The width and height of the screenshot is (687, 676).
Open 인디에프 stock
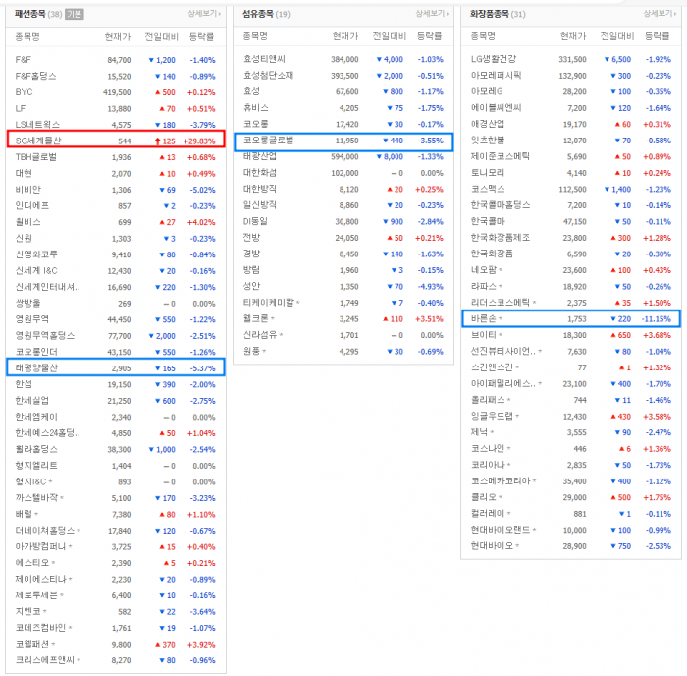32,205
